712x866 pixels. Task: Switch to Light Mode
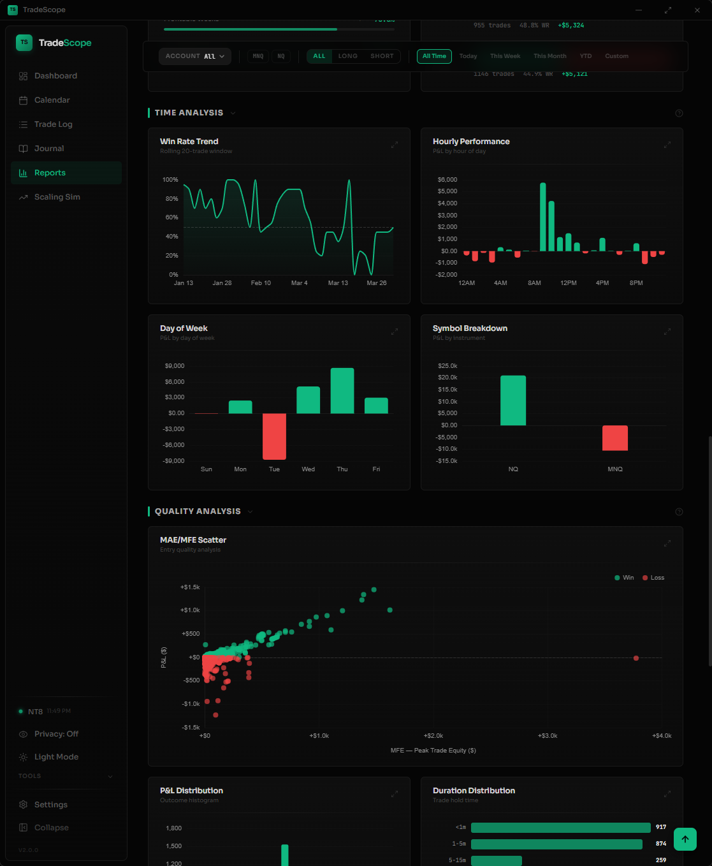click(x=22, y=757)
